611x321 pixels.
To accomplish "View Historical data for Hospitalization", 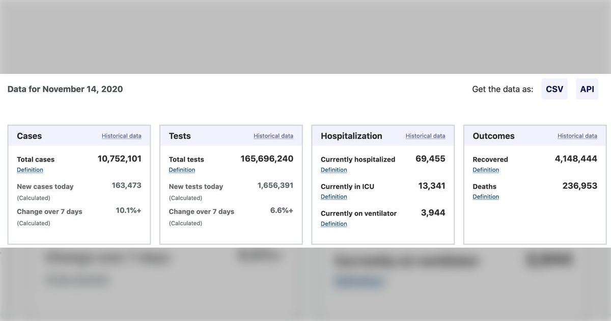I will (425, 136).
